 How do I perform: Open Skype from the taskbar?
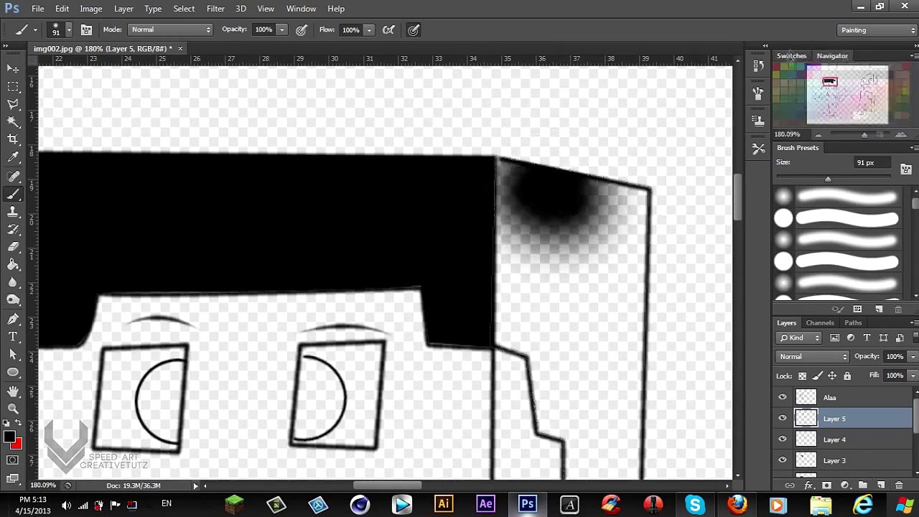click(694, 504)
